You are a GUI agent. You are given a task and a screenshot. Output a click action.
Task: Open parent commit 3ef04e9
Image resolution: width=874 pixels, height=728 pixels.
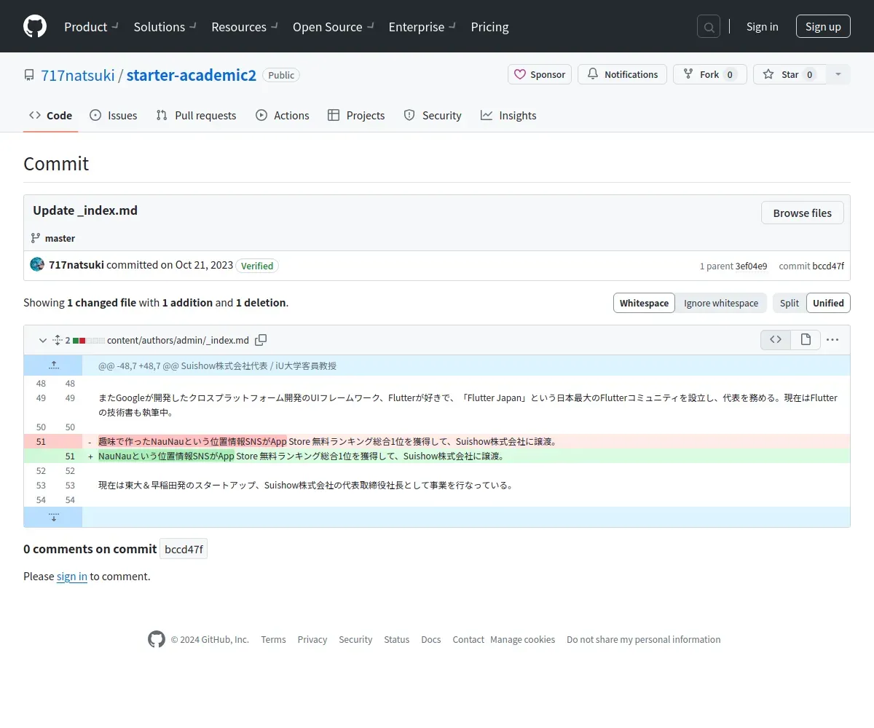click(x=751, y=266)
